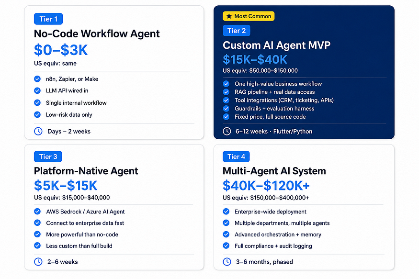The image size is (419, 279).
Task: Click the $40K–$120K+ price
Action: coord(266,186)
